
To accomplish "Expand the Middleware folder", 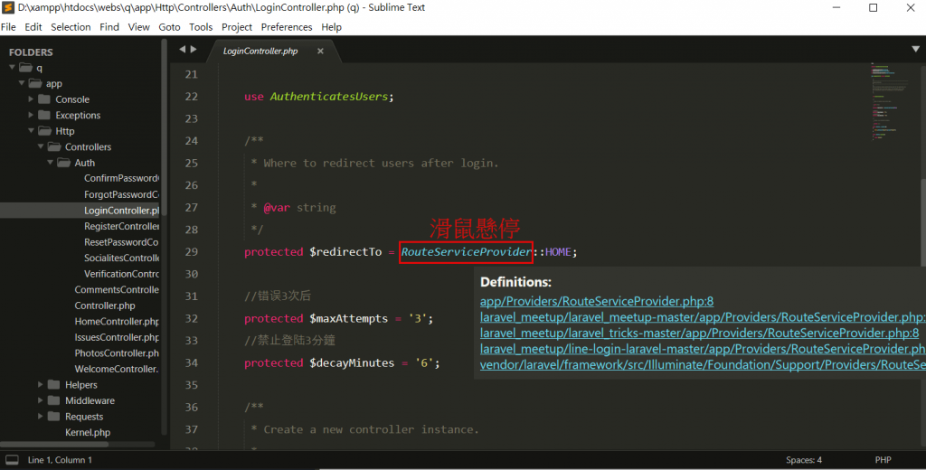I will (41, 400).
